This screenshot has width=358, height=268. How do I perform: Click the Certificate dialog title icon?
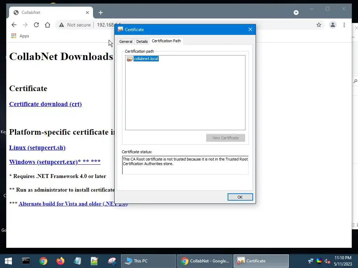pos(120,30)
